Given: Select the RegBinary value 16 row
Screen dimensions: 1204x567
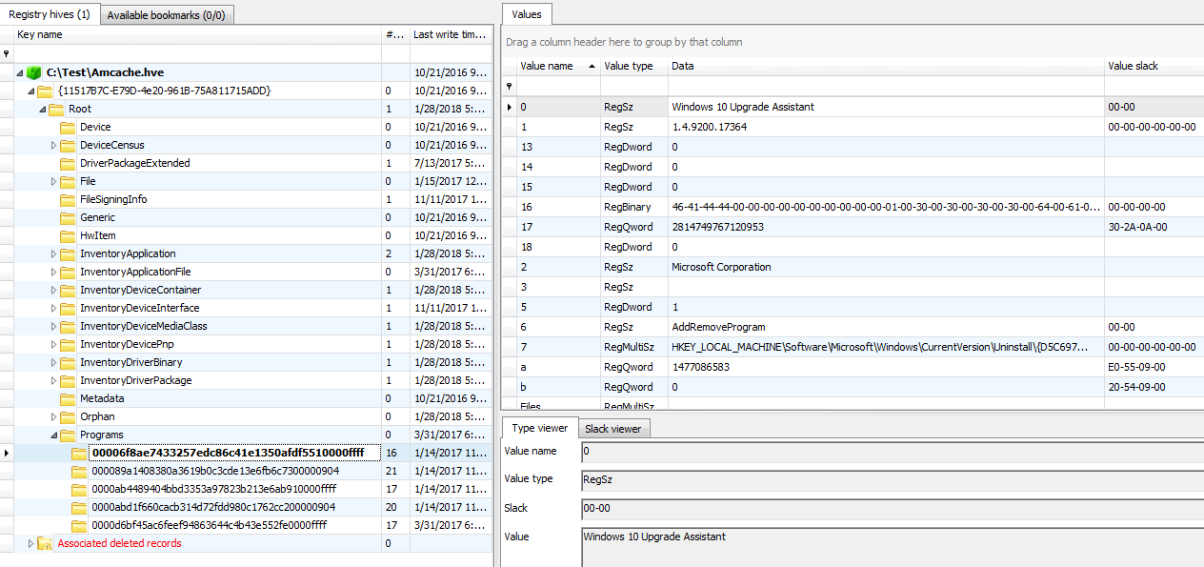Looking at the screenshot, I should click(x=852, y=207).
